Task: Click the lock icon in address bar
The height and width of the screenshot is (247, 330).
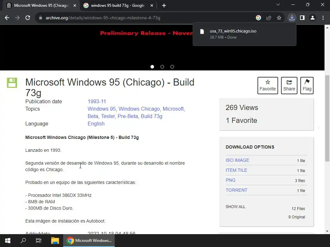Action: pos(41,18)
